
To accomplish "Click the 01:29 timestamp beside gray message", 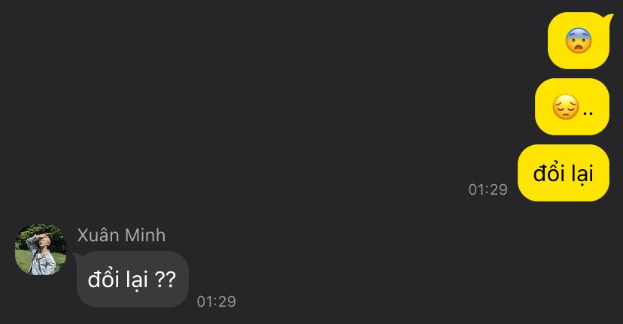I will [x=217, y=301].
